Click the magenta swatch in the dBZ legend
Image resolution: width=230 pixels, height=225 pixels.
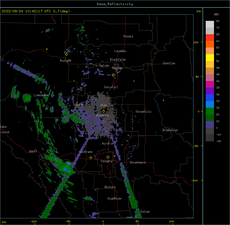point(210,84)
